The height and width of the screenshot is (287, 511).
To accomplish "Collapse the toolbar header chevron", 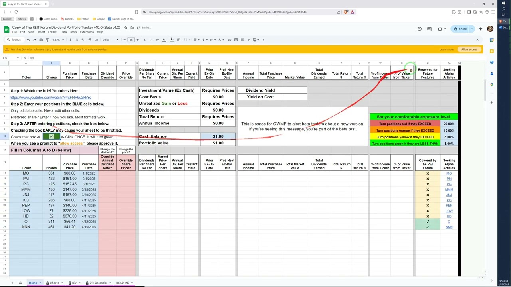I will coord(477,40).
